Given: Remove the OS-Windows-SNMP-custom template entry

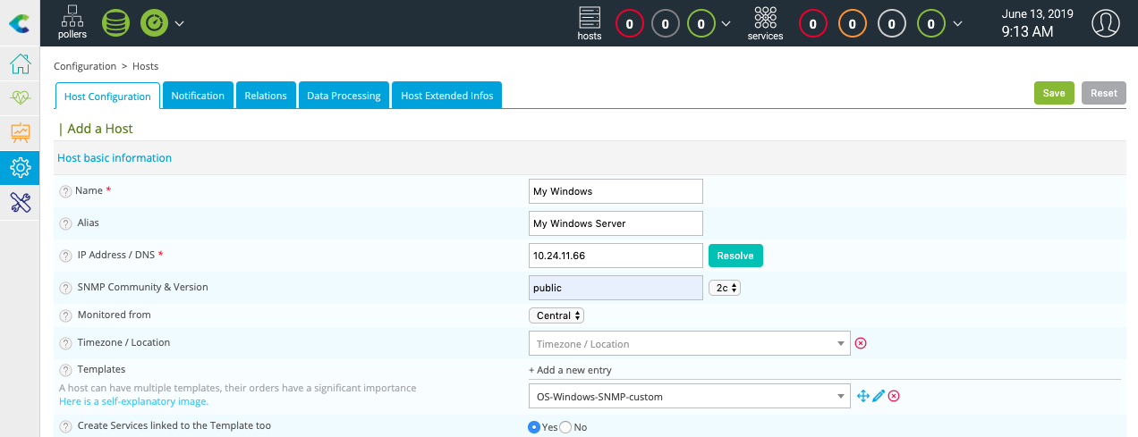Looking at the screenshot, I should [x=893, y=396].
